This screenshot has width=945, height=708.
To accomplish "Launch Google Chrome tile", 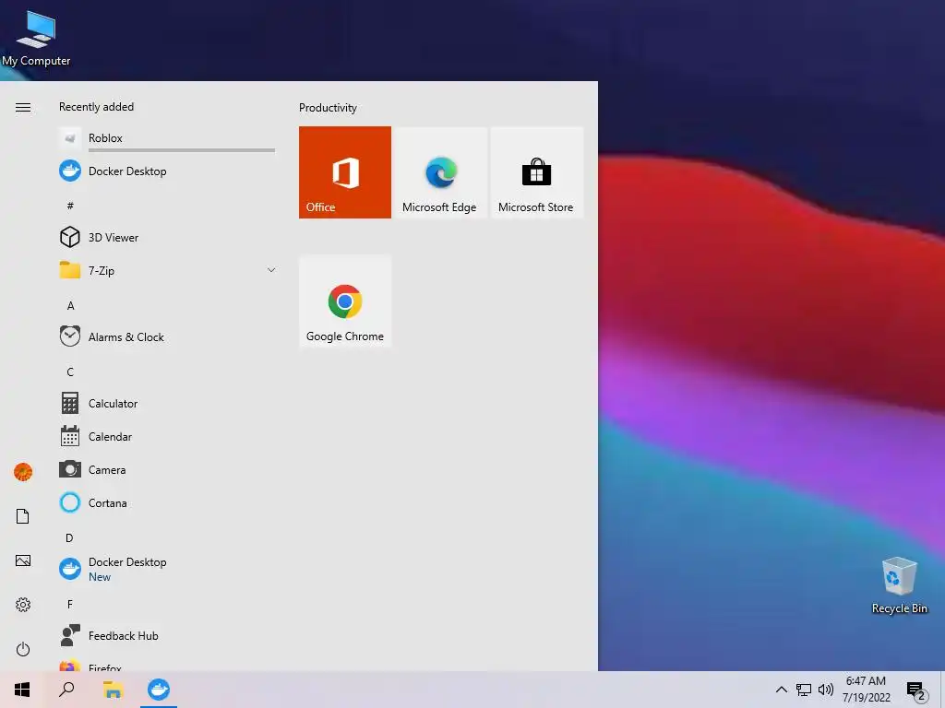I will click(x=345, y=301).
